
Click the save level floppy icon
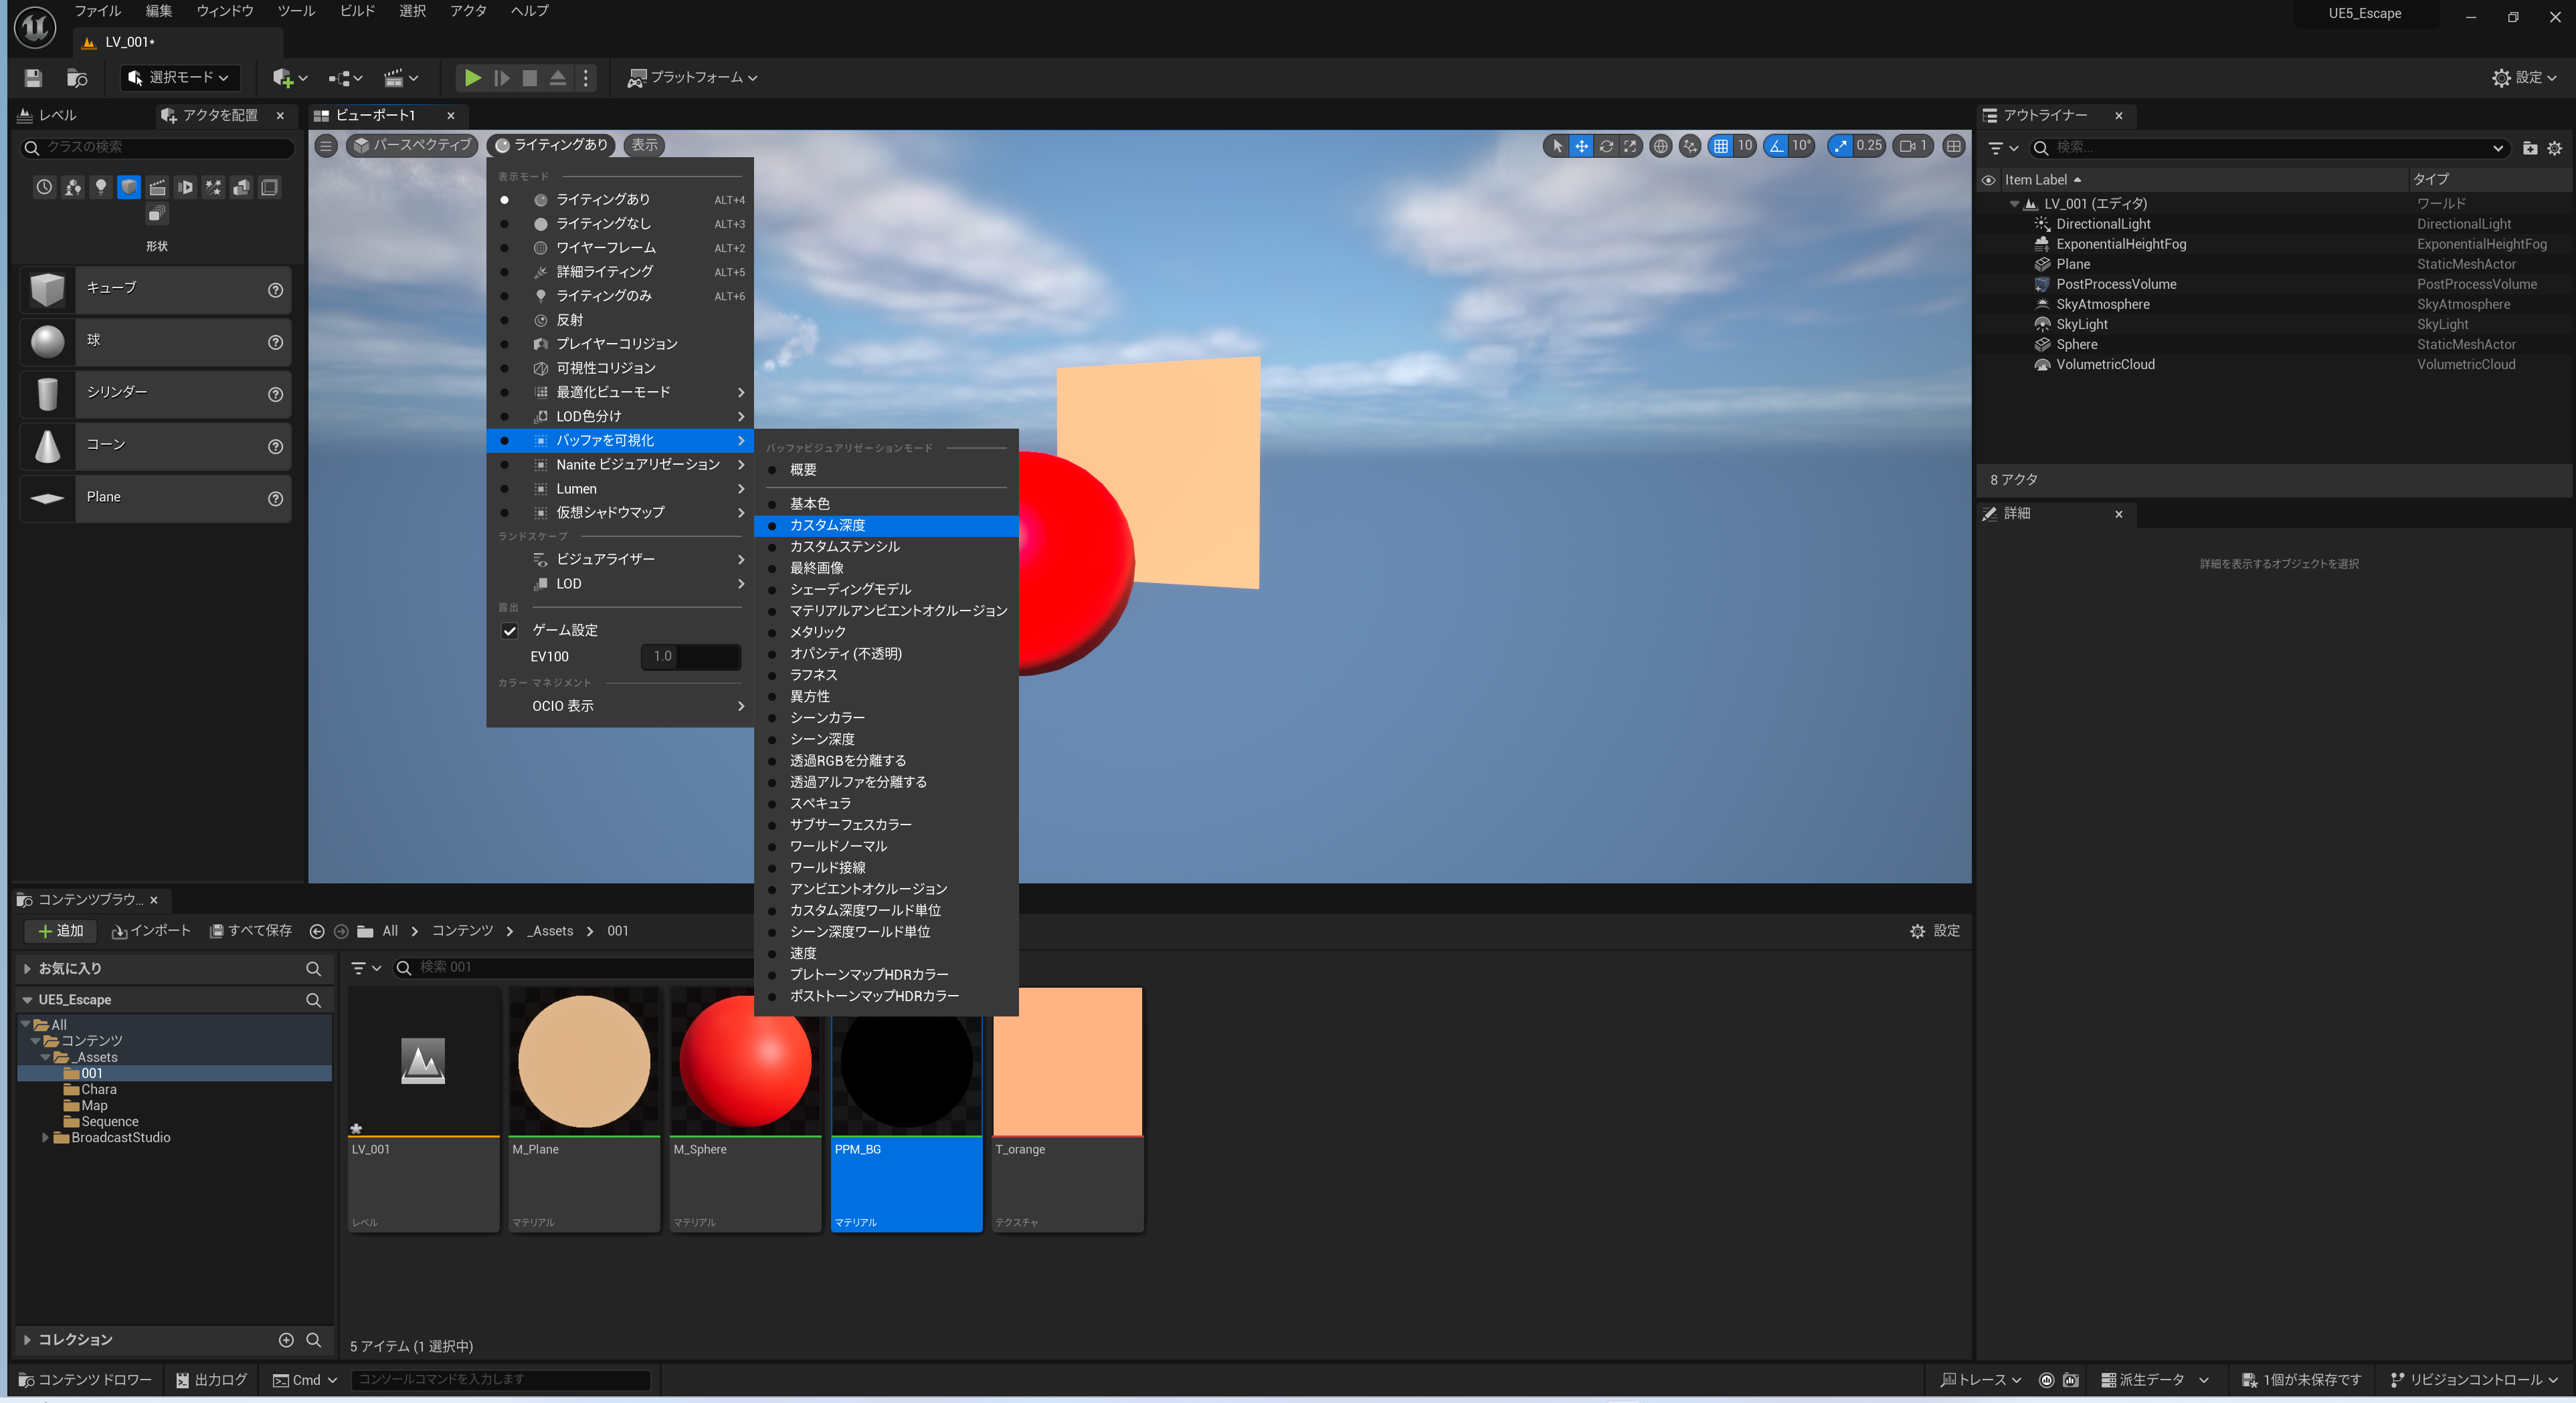point(33,77)
